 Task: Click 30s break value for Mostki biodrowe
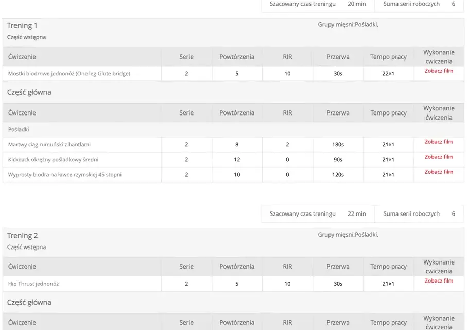338,74
